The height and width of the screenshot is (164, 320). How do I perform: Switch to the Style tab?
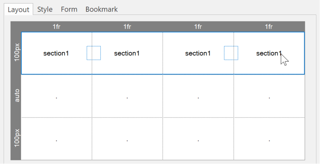[45, 10]
